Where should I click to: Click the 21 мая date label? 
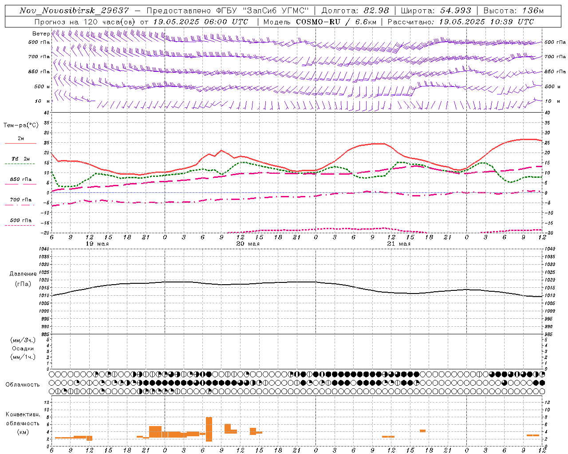[x=399, y=244]
